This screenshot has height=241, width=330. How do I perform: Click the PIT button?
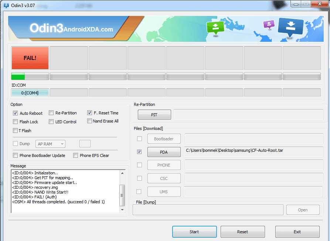[x=154, y=114]
